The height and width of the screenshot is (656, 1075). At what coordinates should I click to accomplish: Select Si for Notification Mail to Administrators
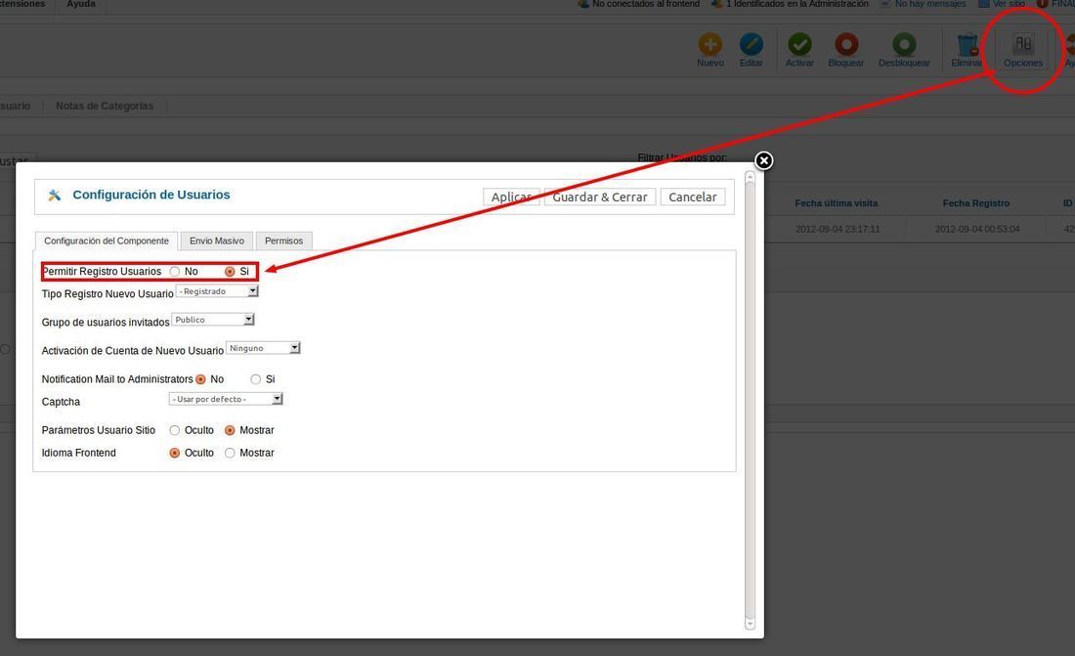pos(256,379)
